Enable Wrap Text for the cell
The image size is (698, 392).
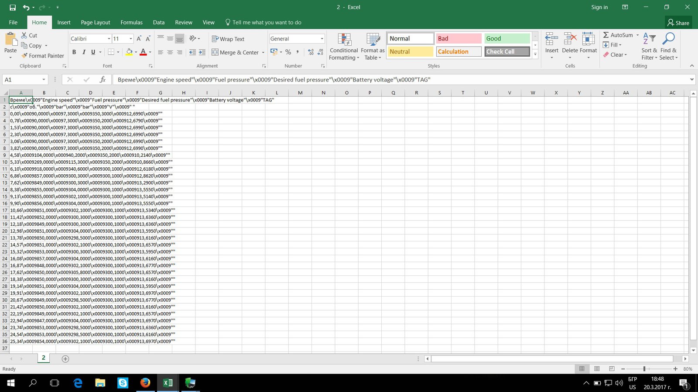coord(228,39)
